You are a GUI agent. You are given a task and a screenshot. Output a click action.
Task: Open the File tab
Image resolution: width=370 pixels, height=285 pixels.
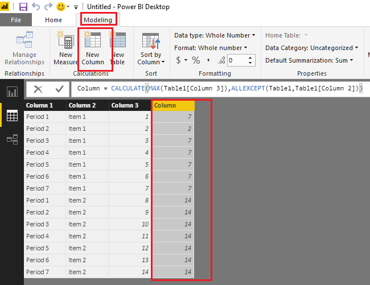[x=16, y=20]
